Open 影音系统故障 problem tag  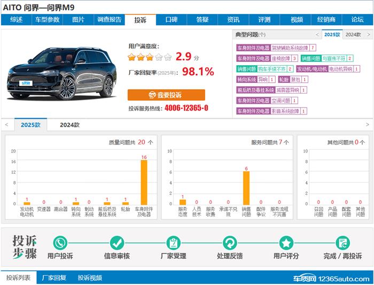pyautogui.click(x=271, y=111)
